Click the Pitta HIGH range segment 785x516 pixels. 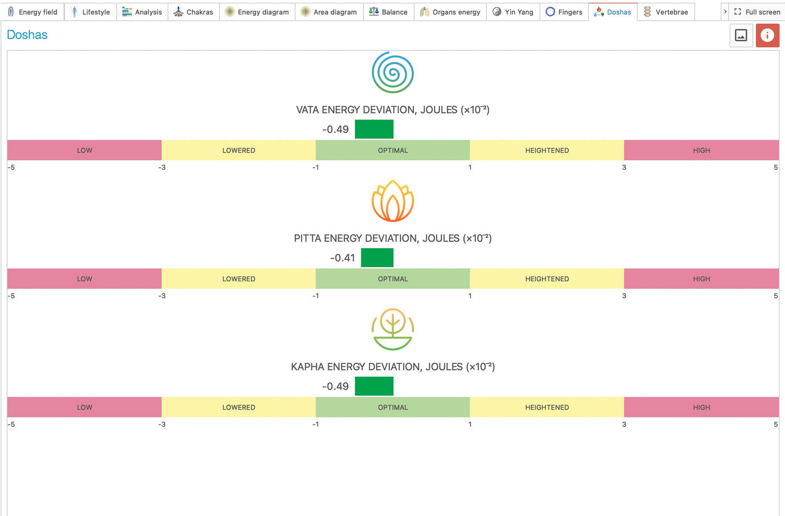pyautogui.click(x=701, y=279)
